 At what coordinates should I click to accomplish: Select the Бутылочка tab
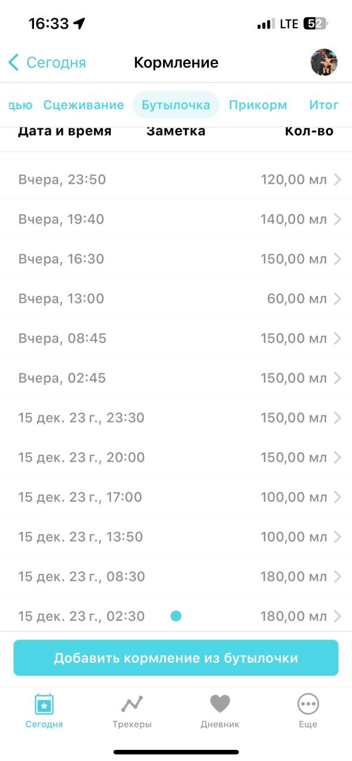click(176, 105)
